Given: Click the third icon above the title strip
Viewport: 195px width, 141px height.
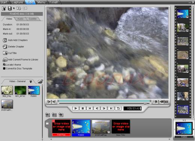Looking at the screenshot, I should point(61,115).
